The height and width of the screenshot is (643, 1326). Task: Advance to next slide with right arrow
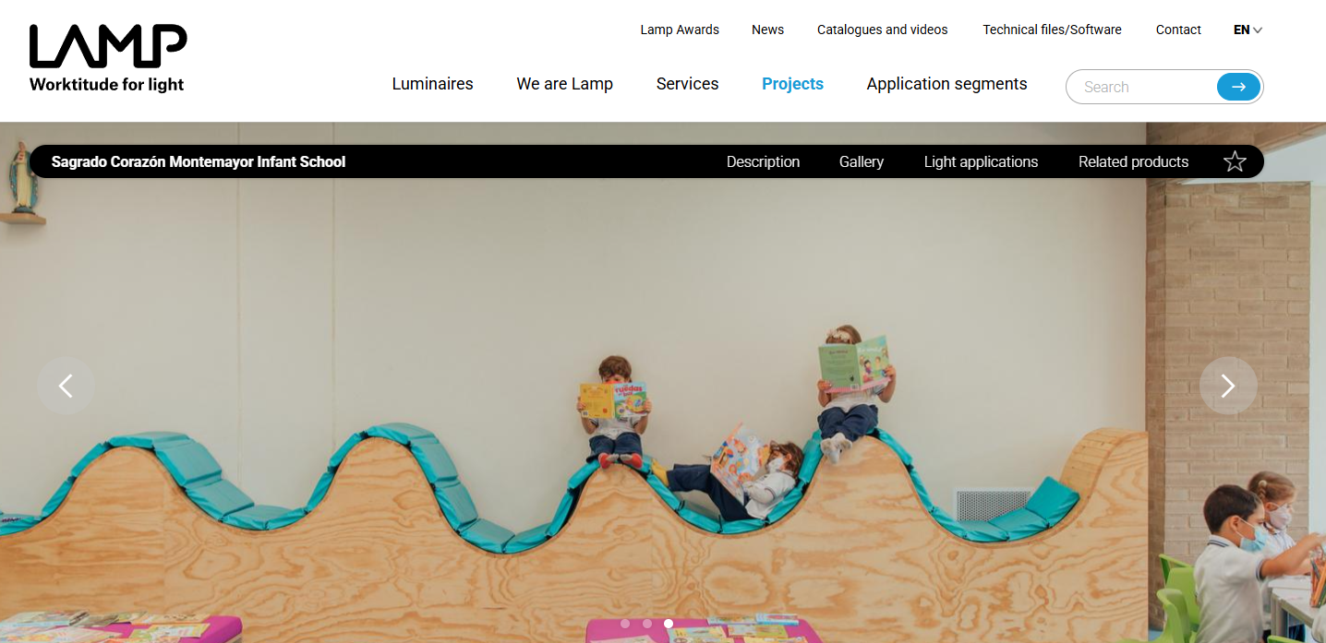[1228, 386]
